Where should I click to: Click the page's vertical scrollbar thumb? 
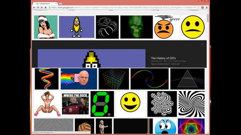(208, 18)
